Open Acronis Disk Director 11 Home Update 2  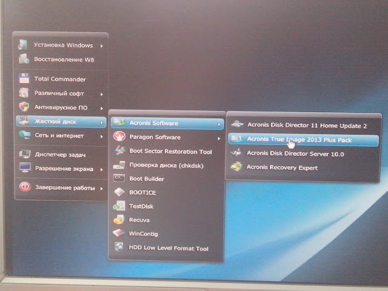click(303, 125)
